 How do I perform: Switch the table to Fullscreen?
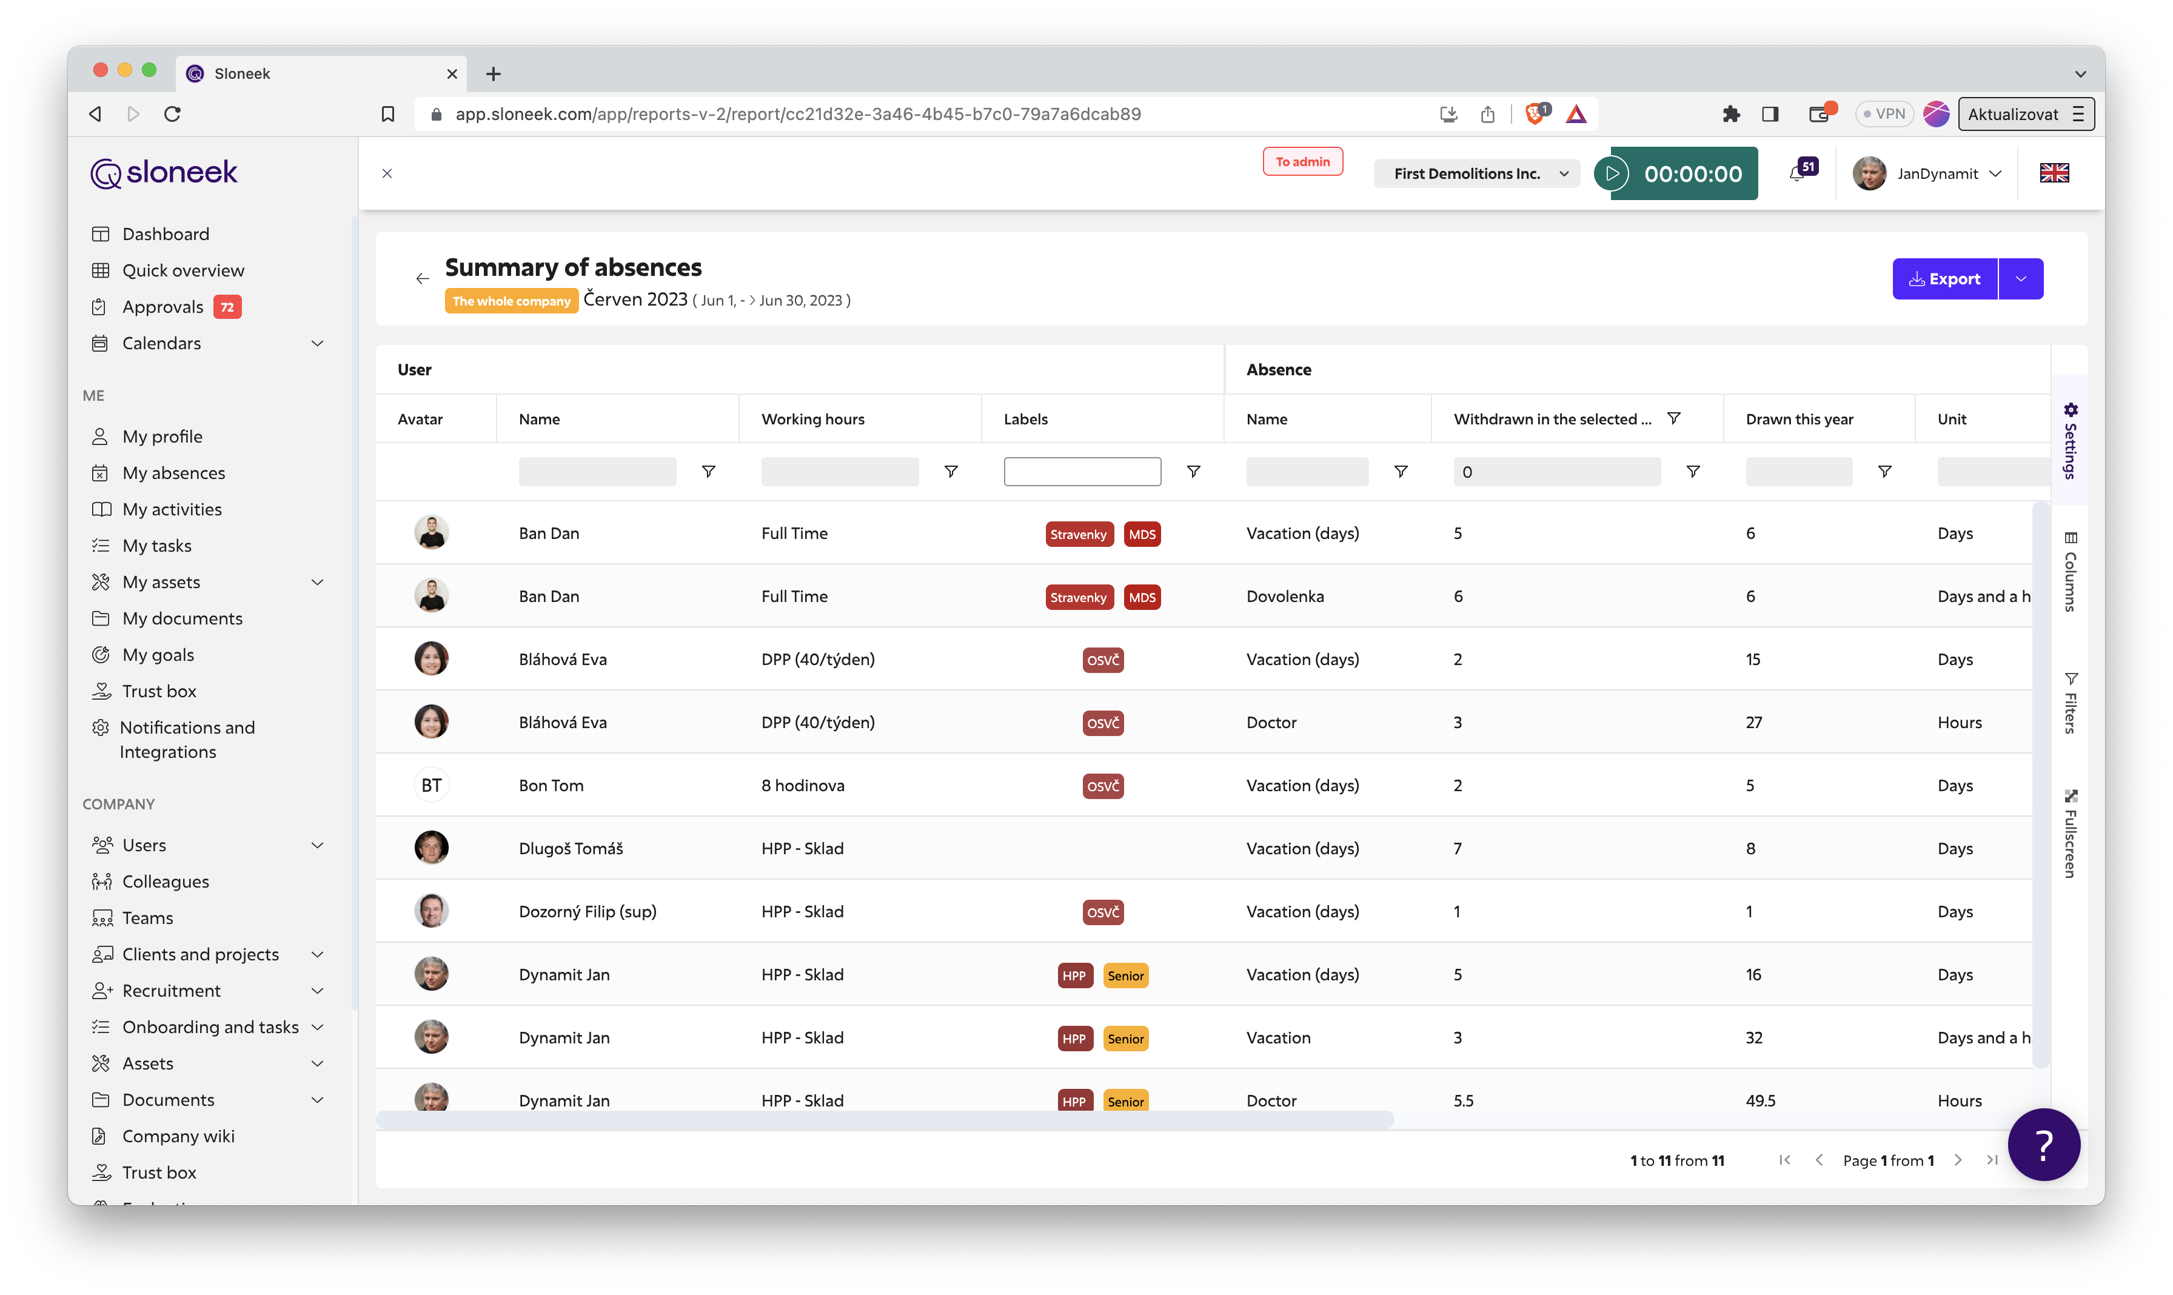[2069, 834]
